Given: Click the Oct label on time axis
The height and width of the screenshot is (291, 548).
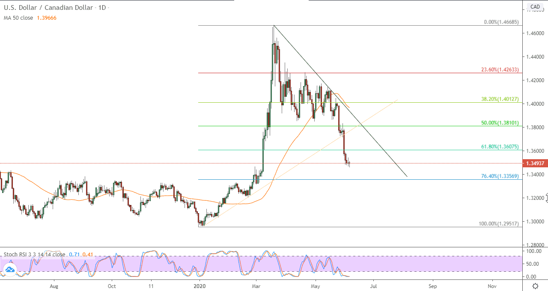Looking at the screenshot, I should click(112, 285).
